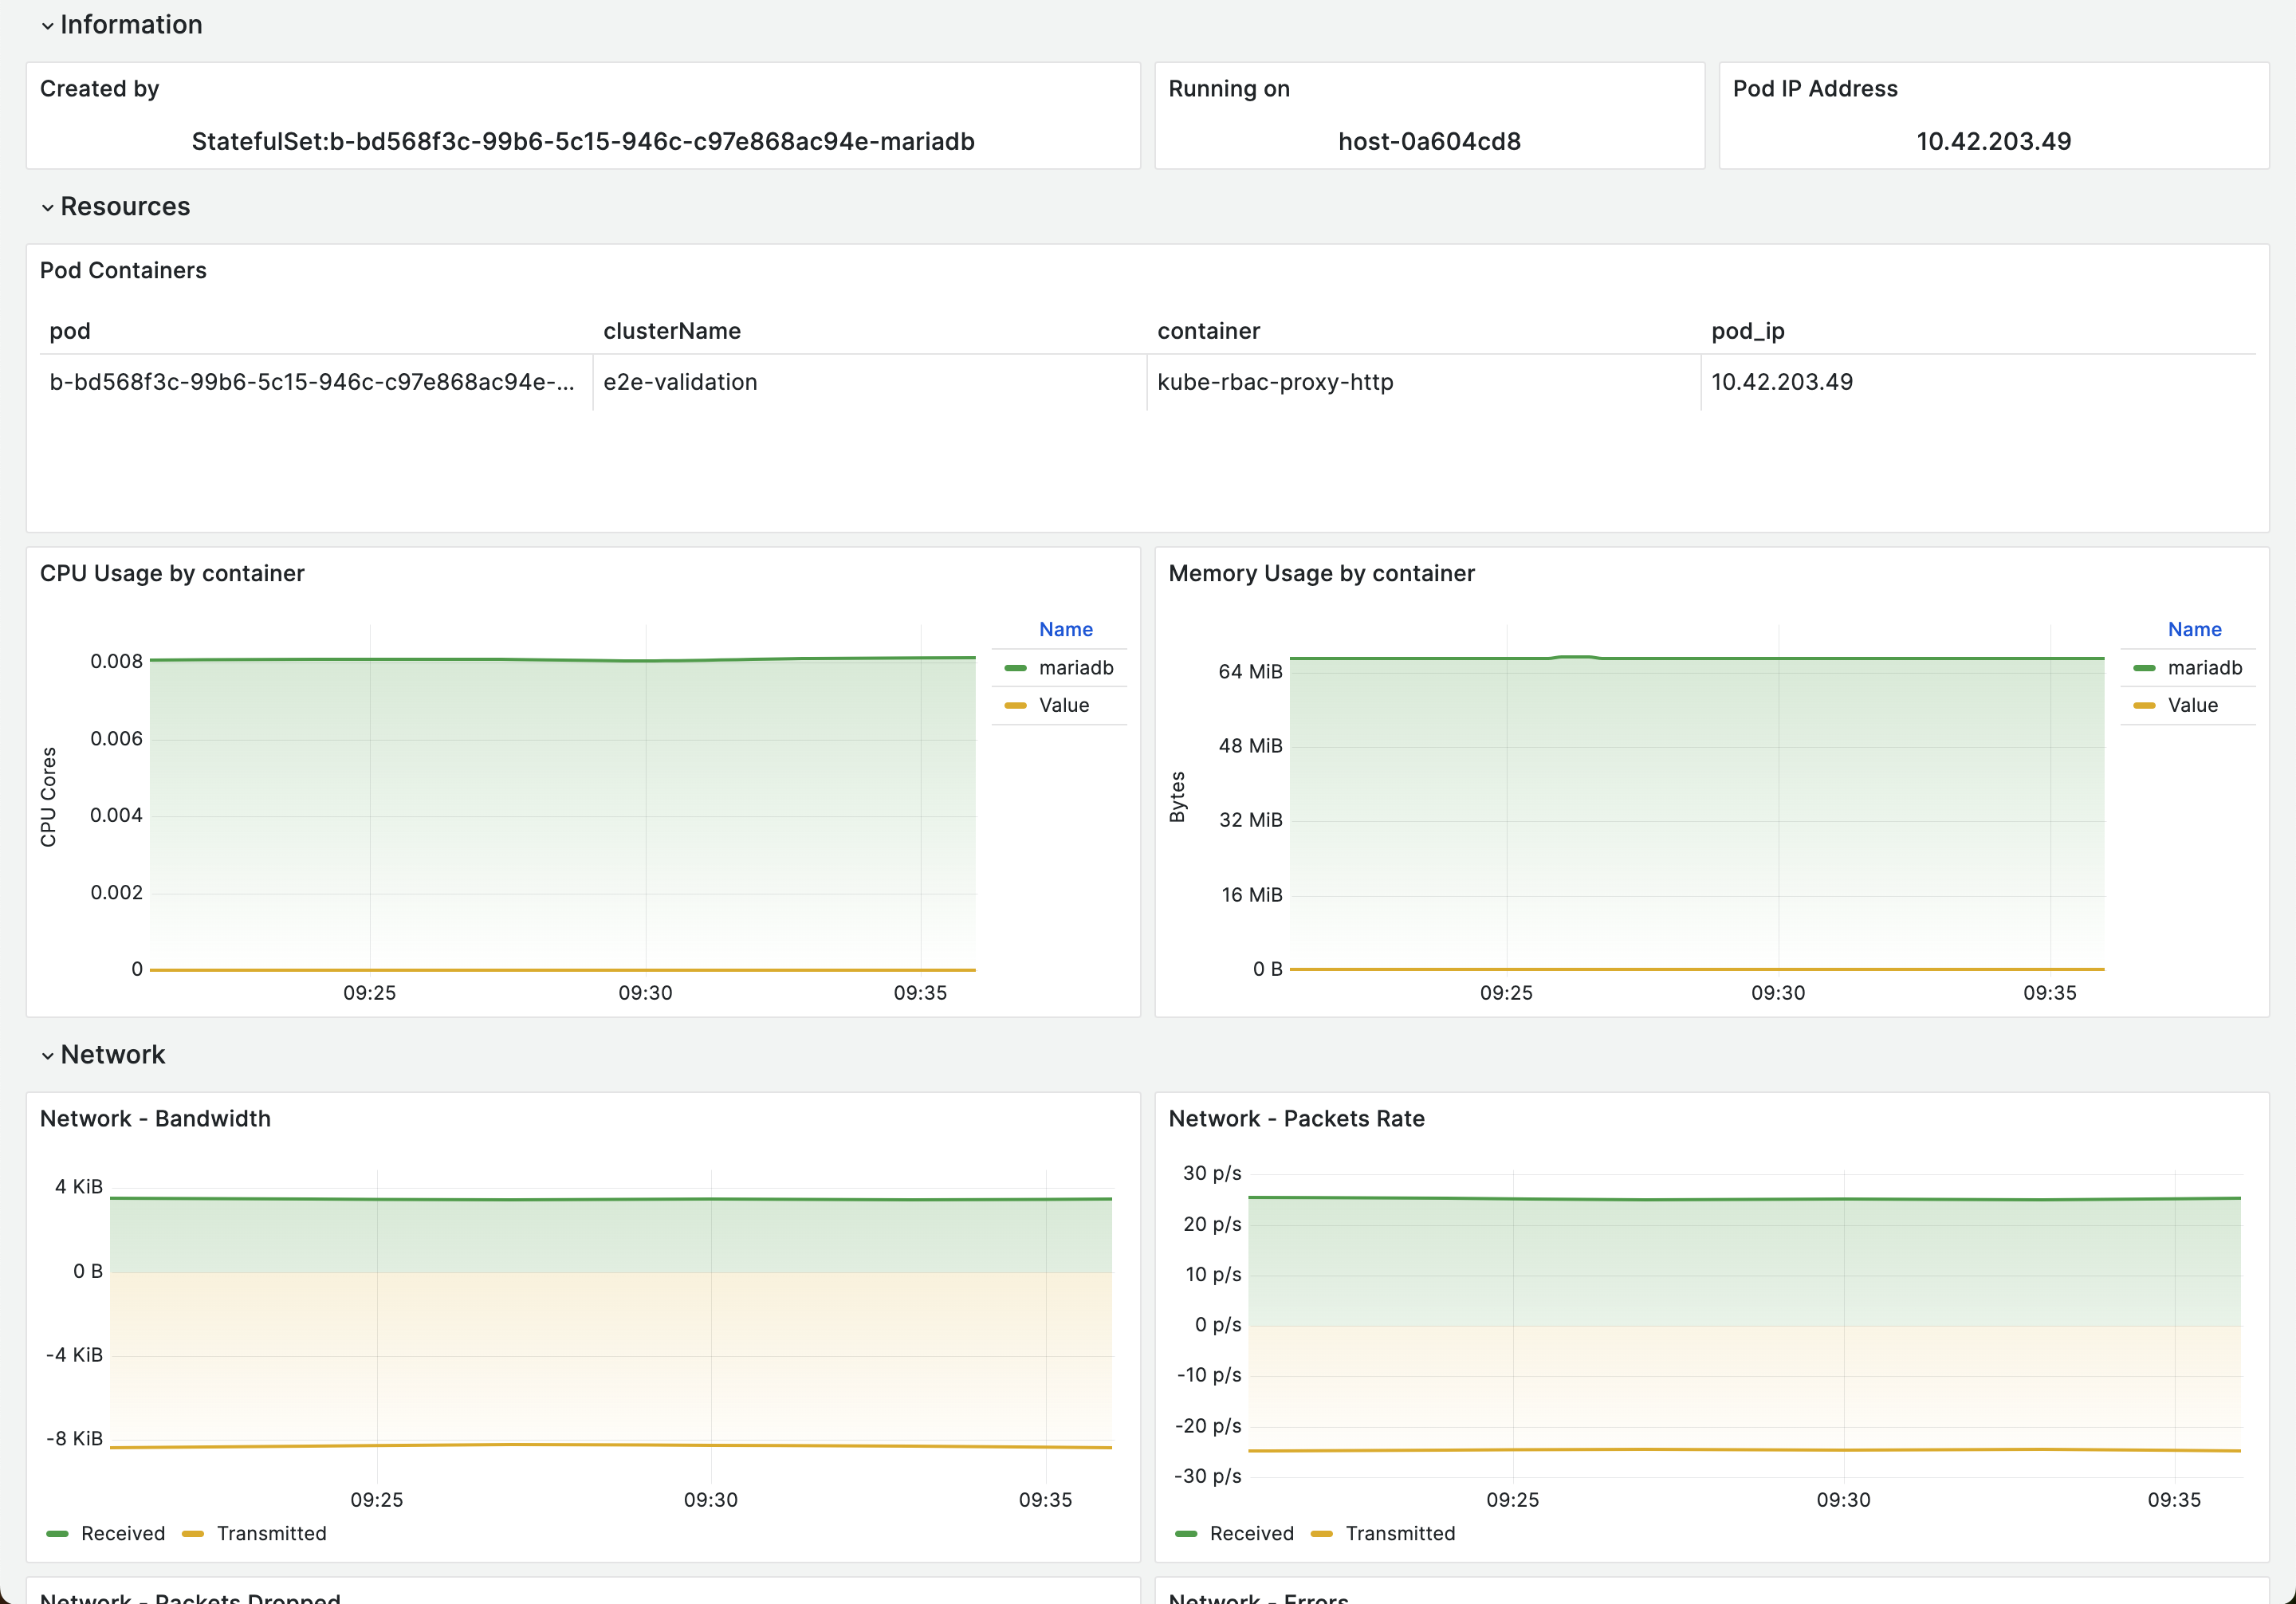Sort Pod Containers table by pod column
Screen dimensions: 2296x1604
click(70, 331)
